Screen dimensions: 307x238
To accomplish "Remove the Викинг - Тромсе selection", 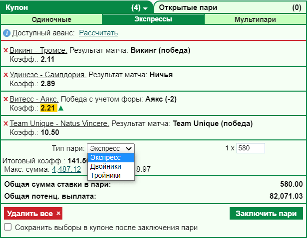I will pos(5,50).
